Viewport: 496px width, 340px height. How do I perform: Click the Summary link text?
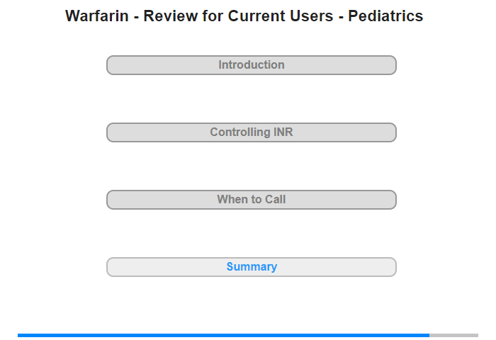point(252,266)
